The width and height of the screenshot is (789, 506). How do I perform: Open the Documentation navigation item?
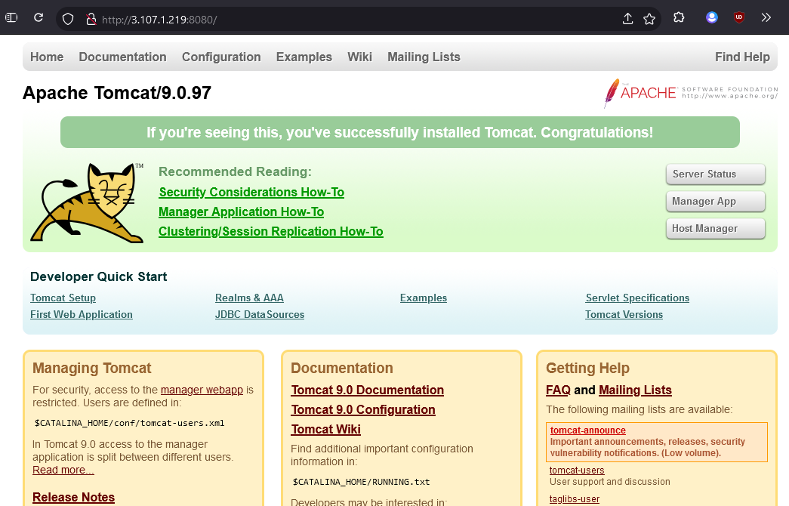(x=122, y=57)
